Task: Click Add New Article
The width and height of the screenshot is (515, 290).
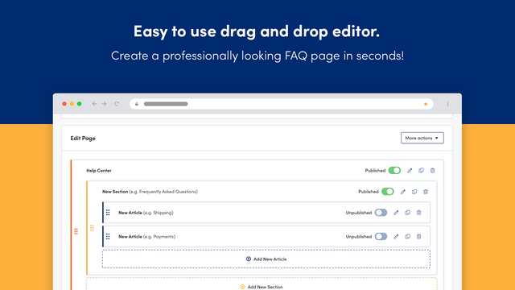Action: [266, 259]
